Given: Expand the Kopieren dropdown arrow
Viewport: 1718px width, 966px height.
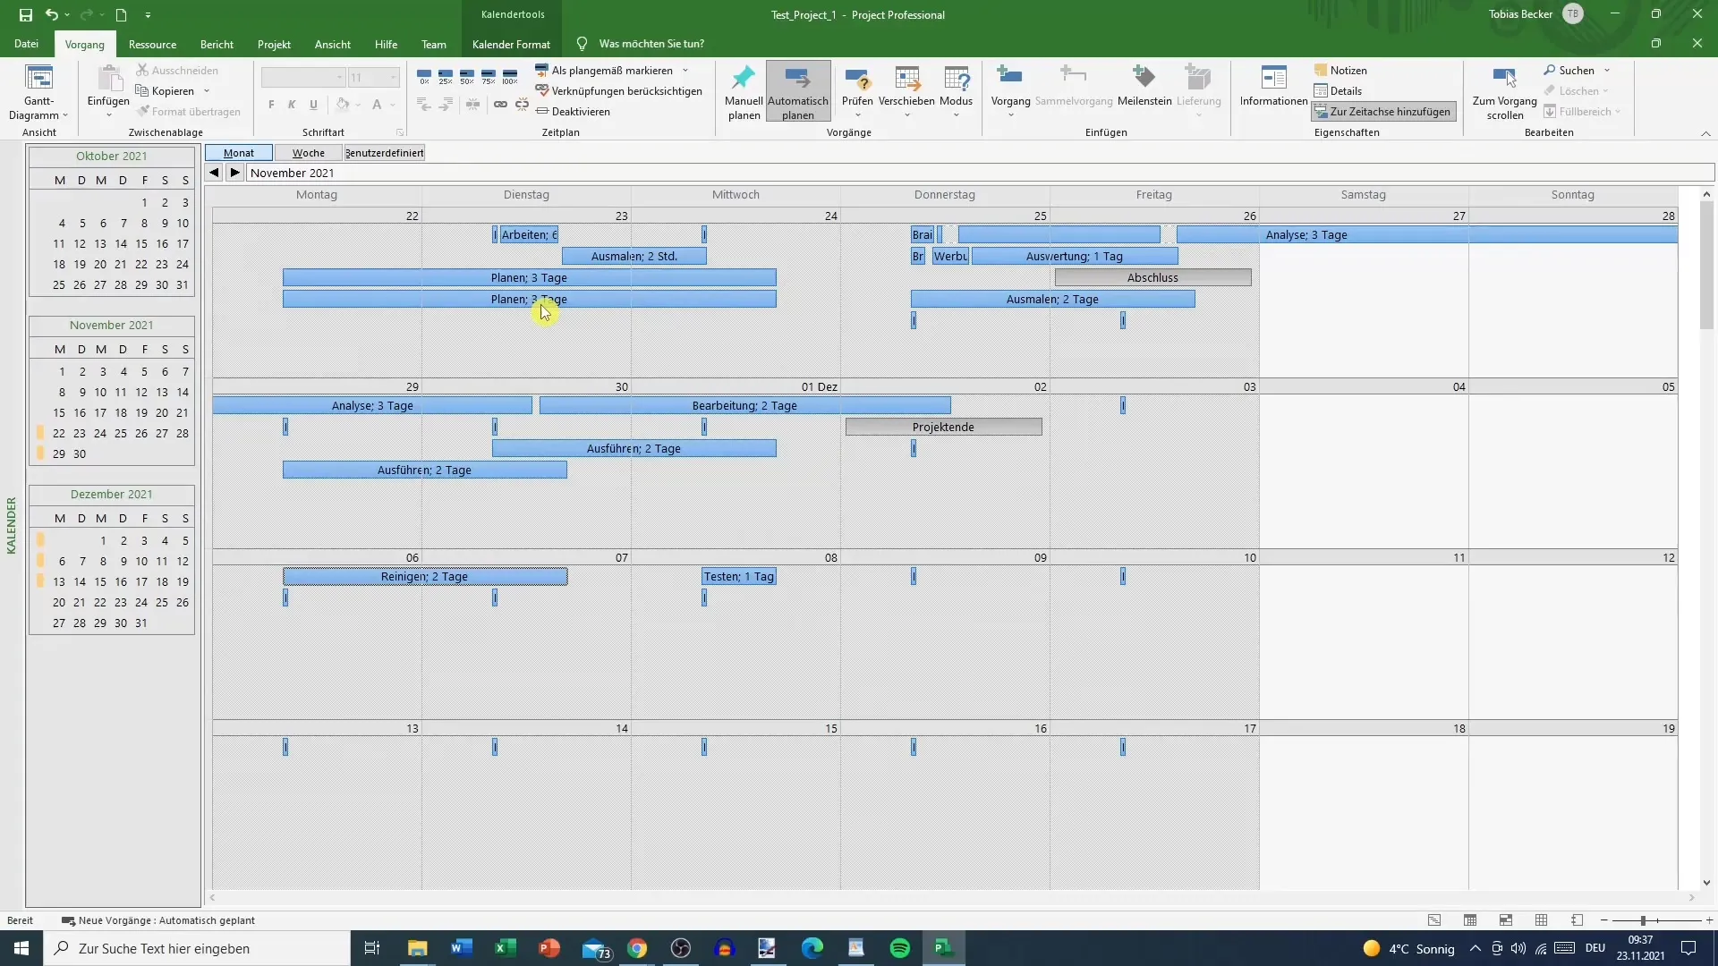Looking at the screenshot, I should [207, 91].
